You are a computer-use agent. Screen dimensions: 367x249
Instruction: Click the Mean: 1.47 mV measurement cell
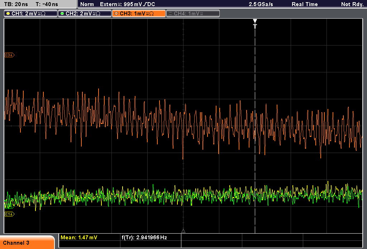pos(89,238)
